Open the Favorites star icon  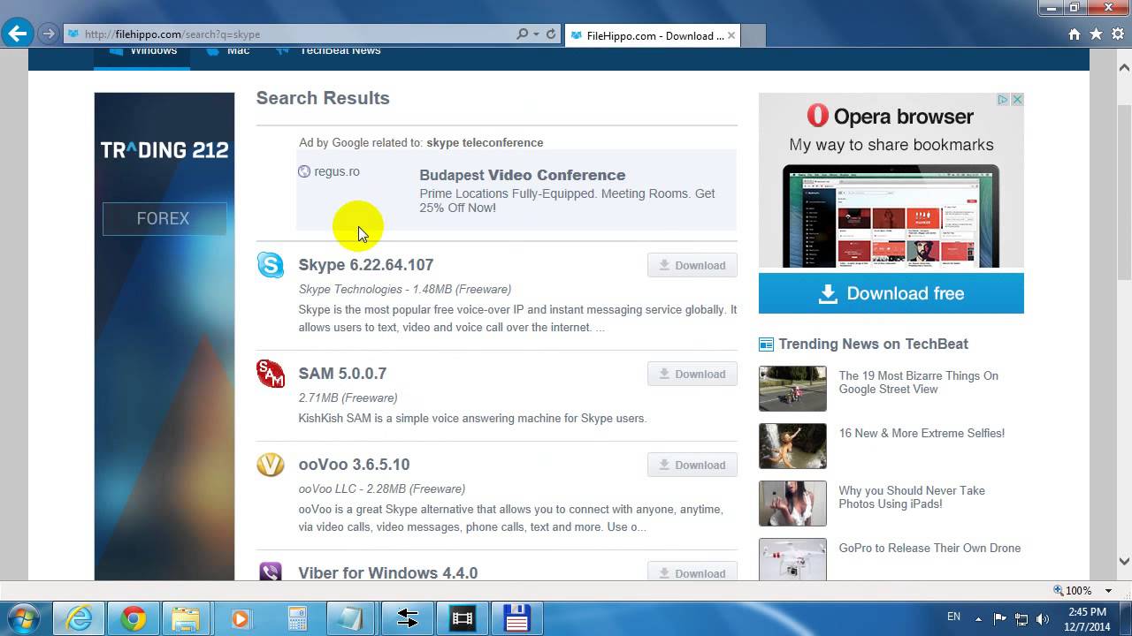coord(1096,34)
